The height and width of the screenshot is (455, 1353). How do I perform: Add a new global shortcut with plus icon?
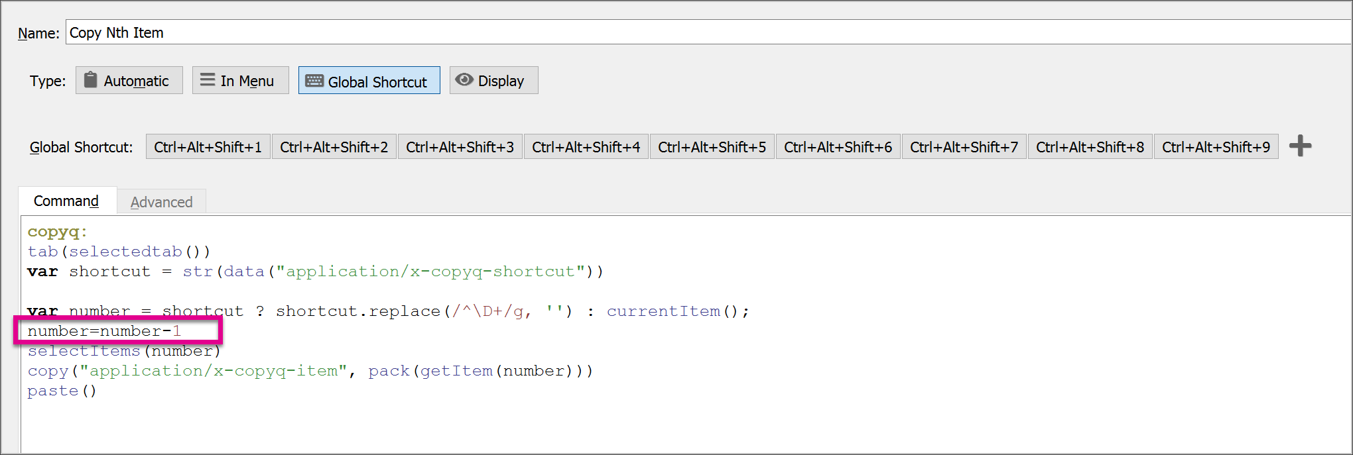tap(1301, 146)
